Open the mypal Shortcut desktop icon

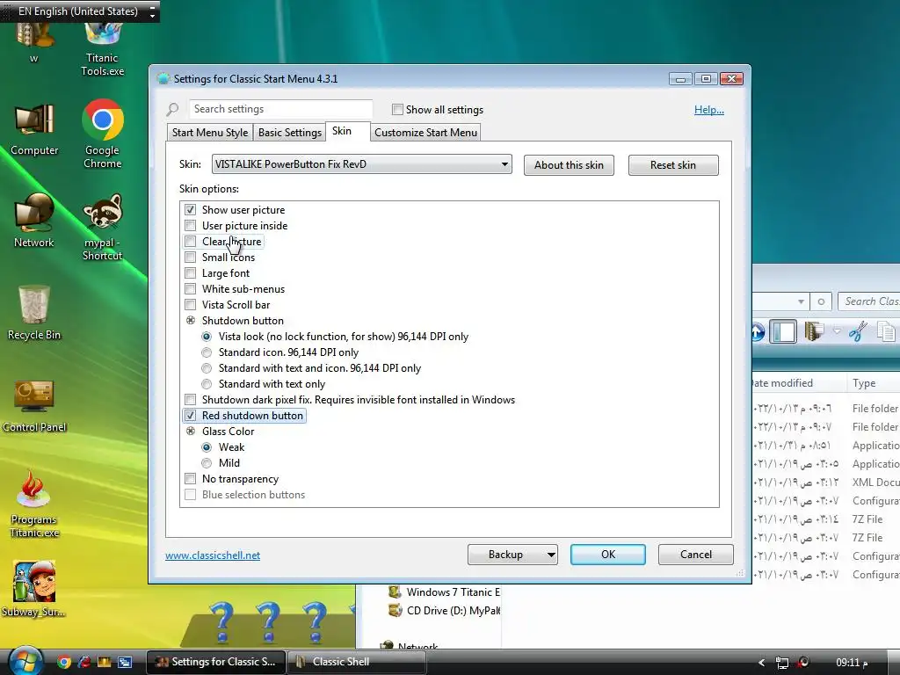(102, 228)
